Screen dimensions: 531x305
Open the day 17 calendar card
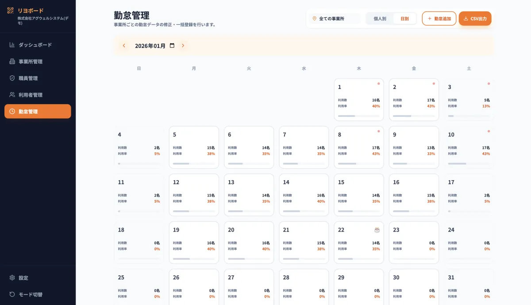pos(469,195)
